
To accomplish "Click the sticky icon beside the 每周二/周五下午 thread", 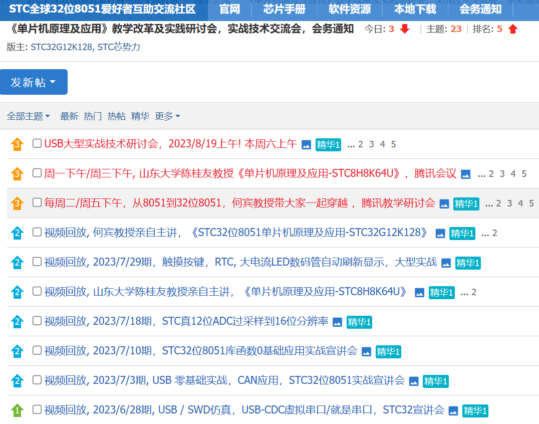I will (x=17, y=203).
